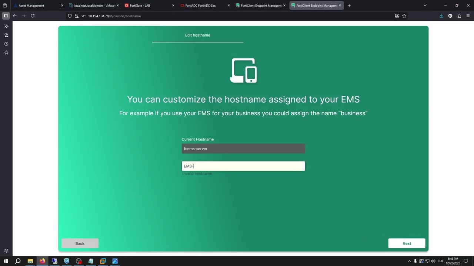Click the address bar URL
The width and height of the screenshot is (474, 266).
click(114, 16)
